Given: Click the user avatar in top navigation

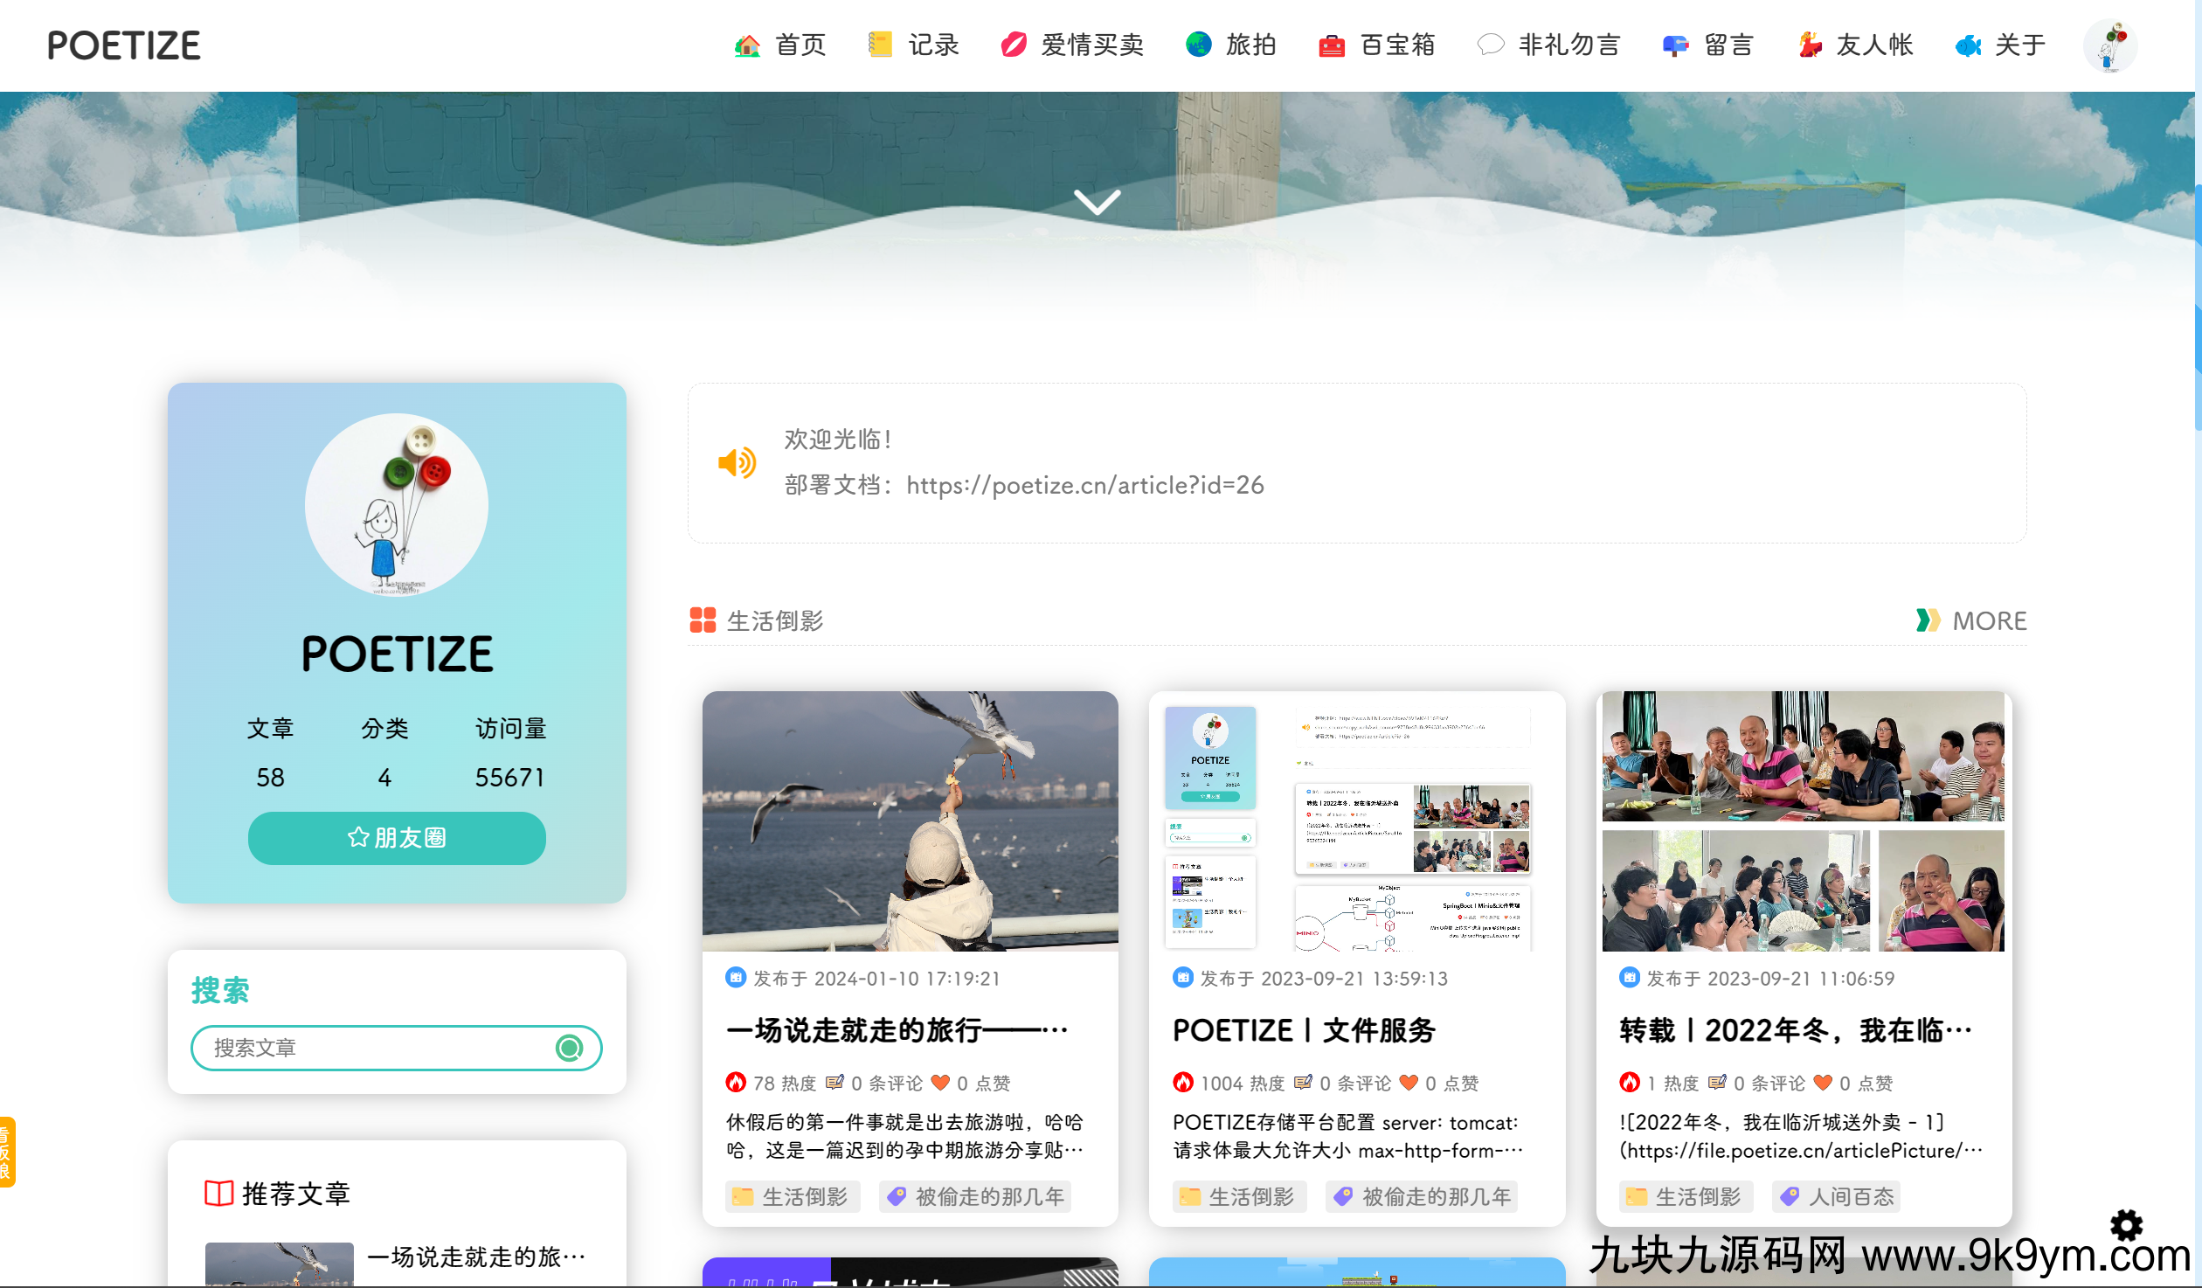Looking at the screenshot, I should 2109,45.
